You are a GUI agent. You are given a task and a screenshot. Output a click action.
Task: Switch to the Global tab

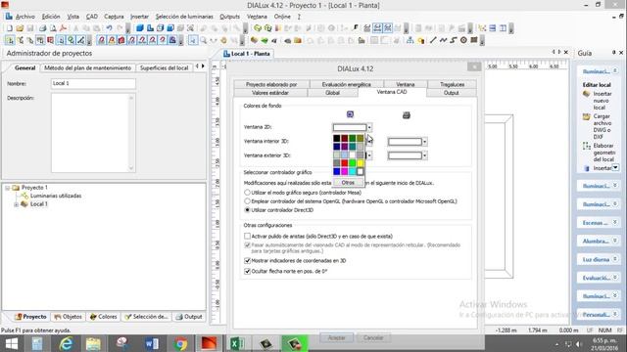(333, 93)
